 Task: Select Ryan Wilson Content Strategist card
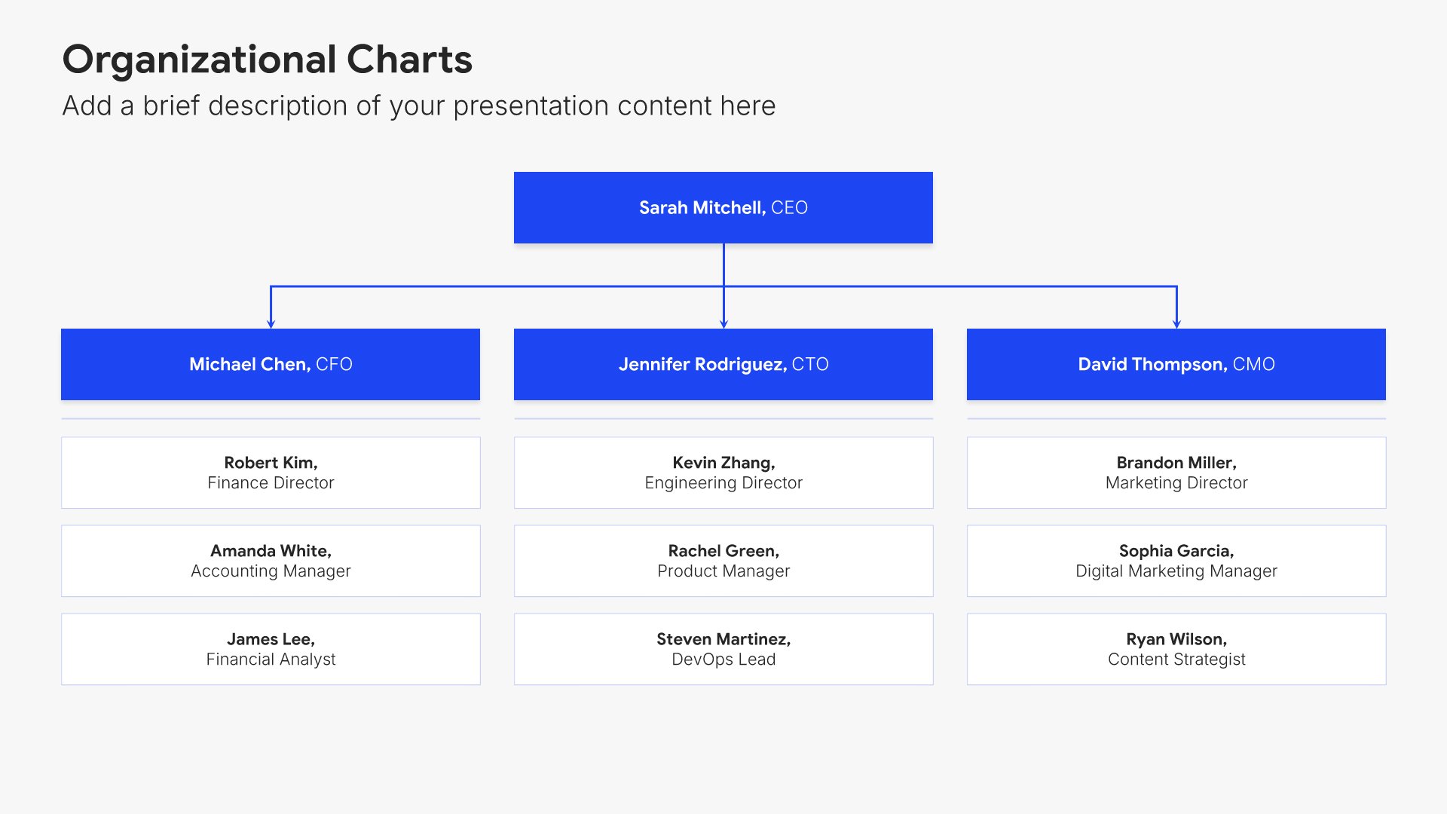1176,649
